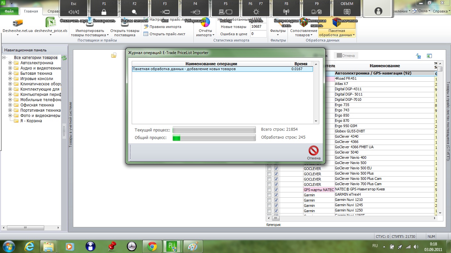The width and height of the screenshot is (451, 253).
Task: Select the добавление новых товаров operation row
Action: click(222, 69)
